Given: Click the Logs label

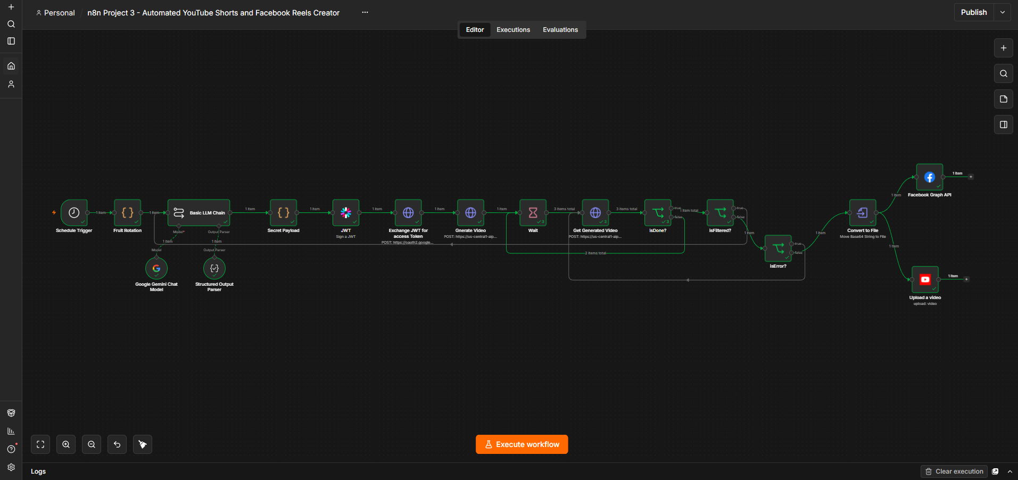Looking at the screenshot, I should click(x=38, y=471).
